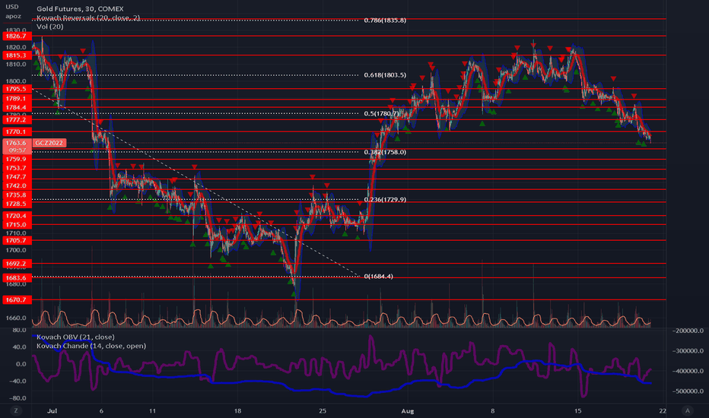Select the 1826.7 price level label
Image resolution: width=709 pixels, height=418 pixels.
point(17,36)
